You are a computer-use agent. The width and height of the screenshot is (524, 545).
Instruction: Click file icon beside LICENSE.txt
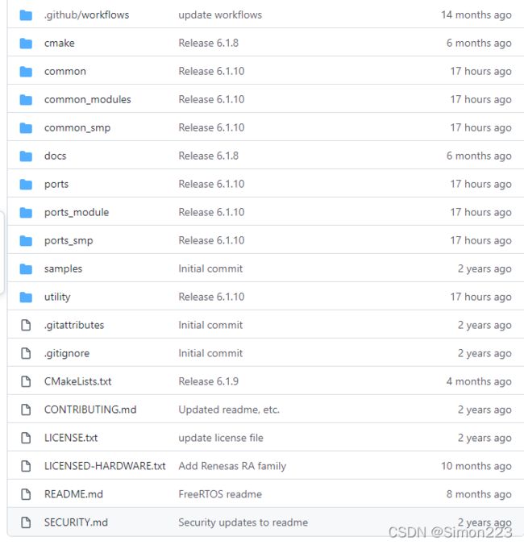tap(26, 438)
